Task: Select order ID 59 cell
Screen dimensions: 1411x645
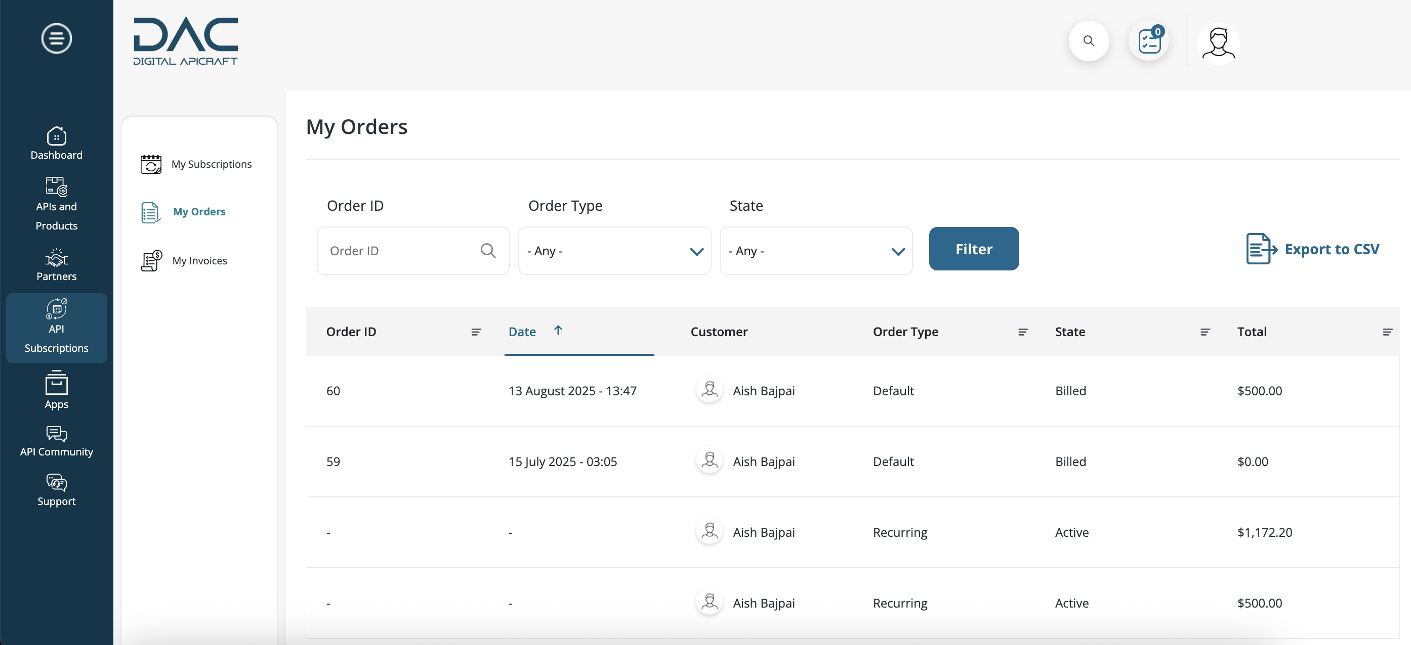Action: tap(333, 462)
